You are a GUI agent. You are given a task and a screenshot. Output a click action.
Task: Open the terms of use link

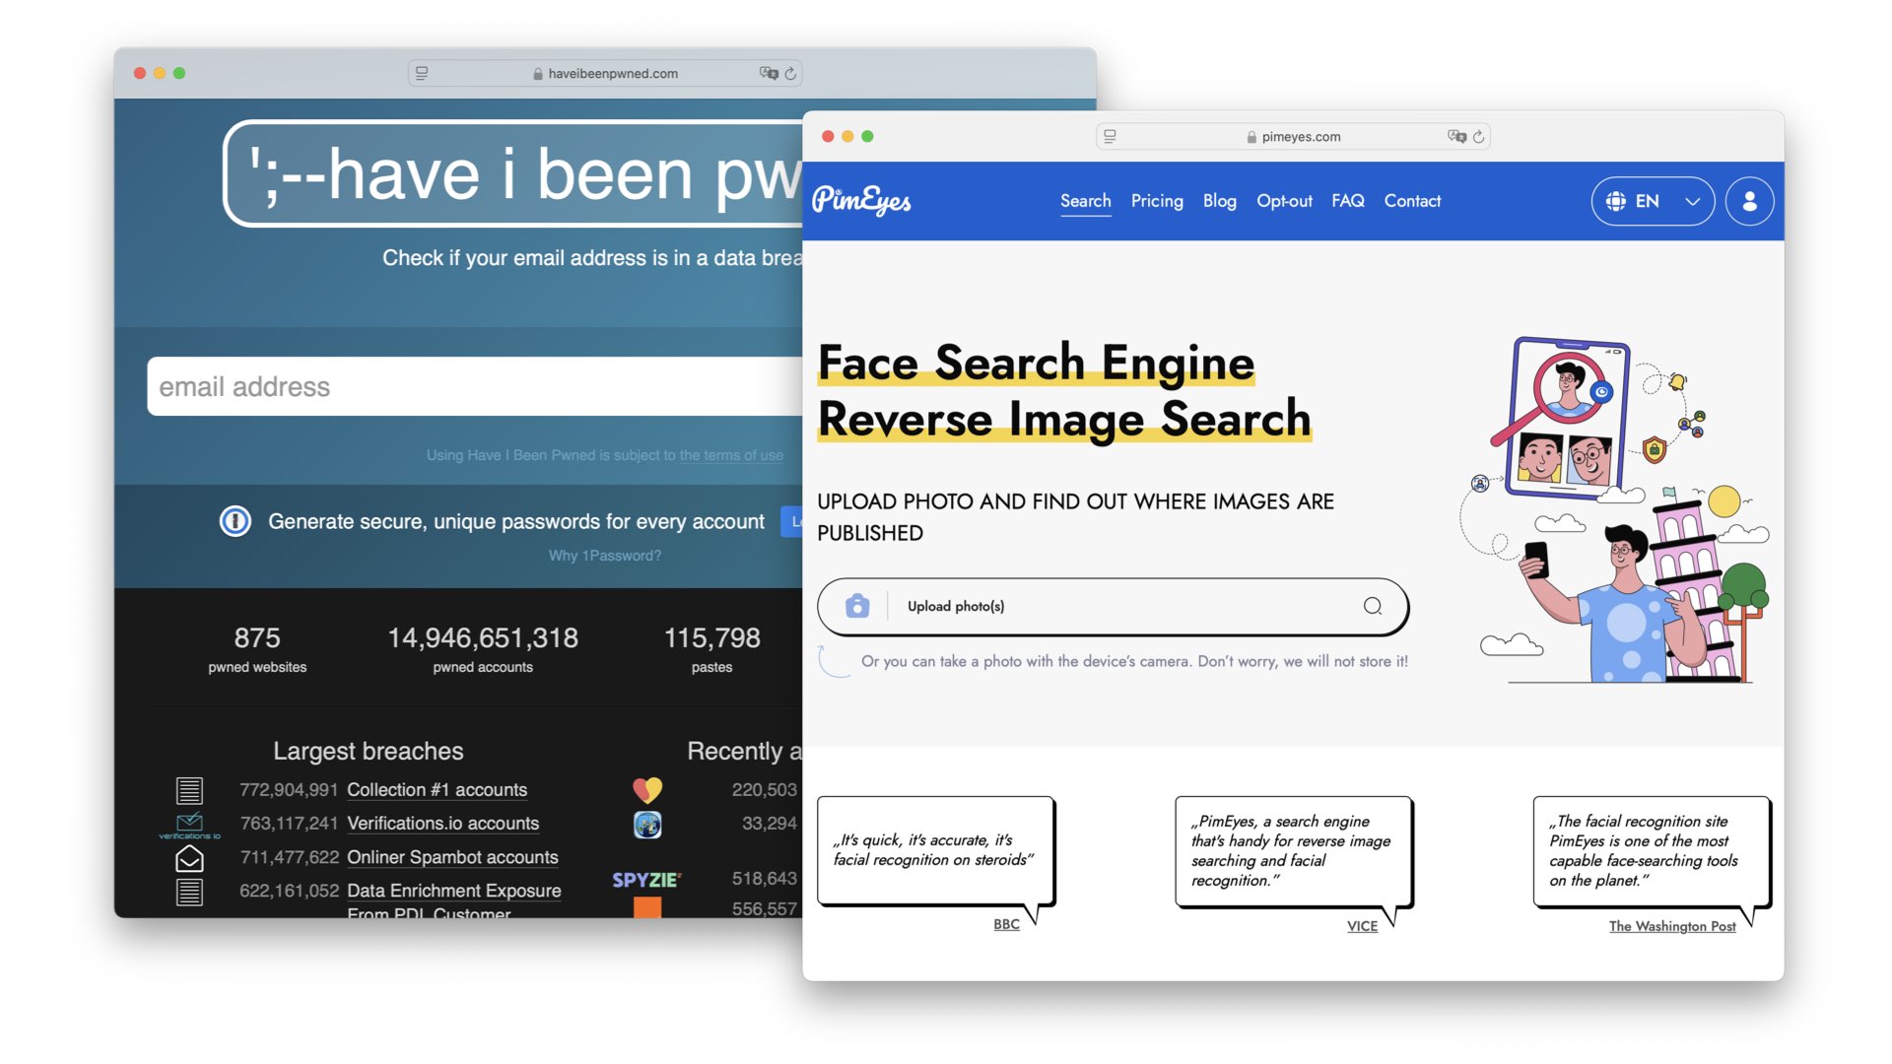pyautogui.click(x=731, y=455)
